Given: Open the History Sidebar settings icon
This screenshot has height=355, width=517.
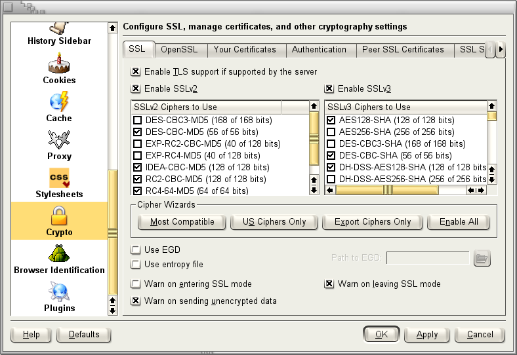Looking at the screenshot, I should [59, 28].
